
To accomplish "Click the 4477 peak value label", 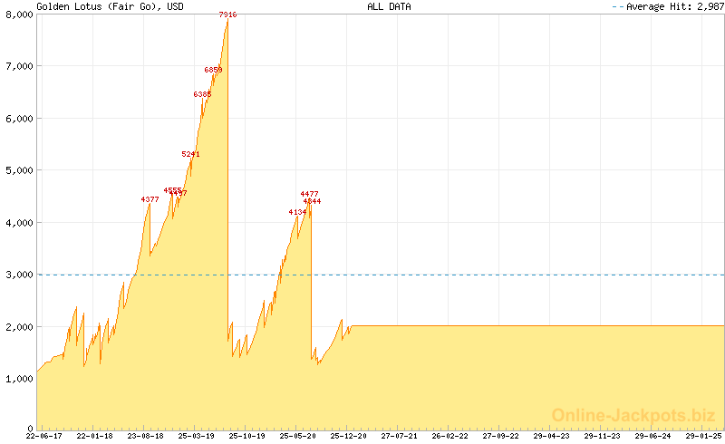I will click(x=309, y=194).
